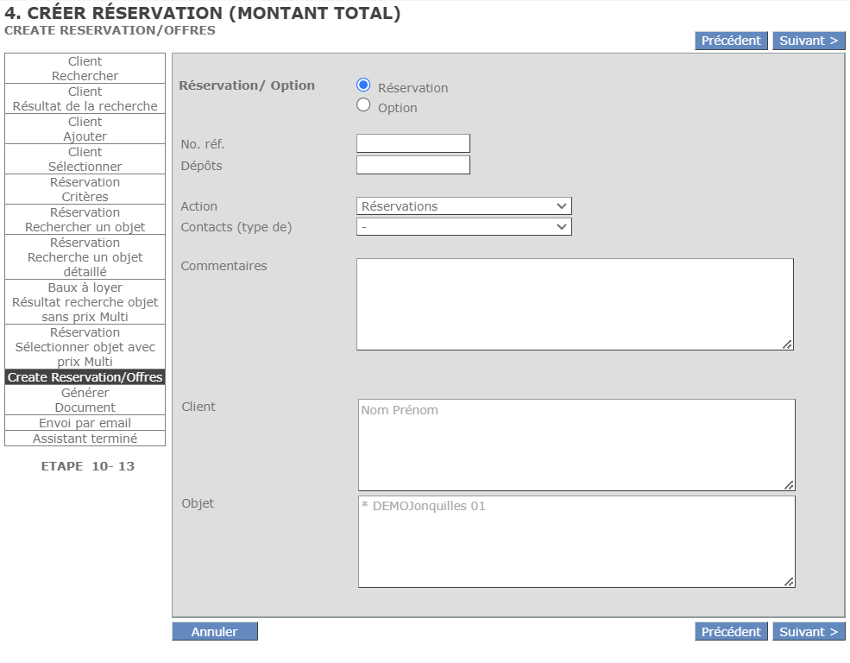Click the Client Nom Prénom text area

(576, 445)
